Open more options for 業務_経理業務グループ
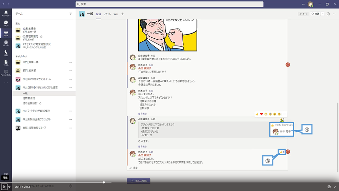This screenshot has height=191, width=339. coord(71,128)
